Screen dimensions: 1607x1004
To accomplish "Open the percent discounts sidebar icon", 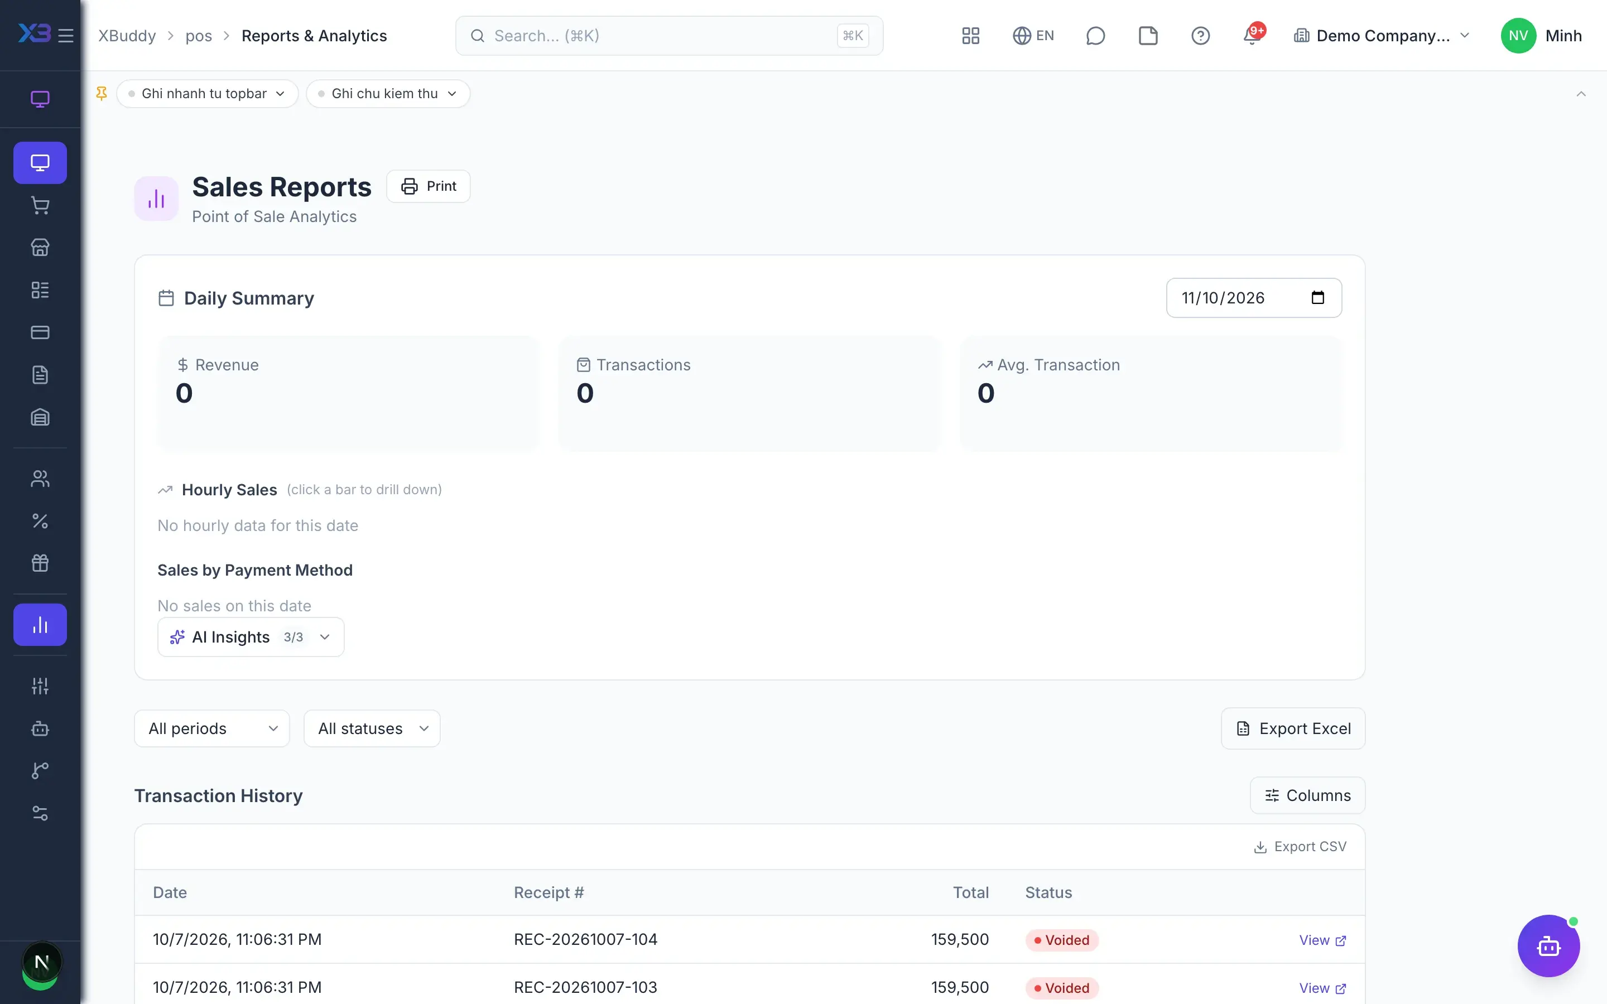I will 40,522.
